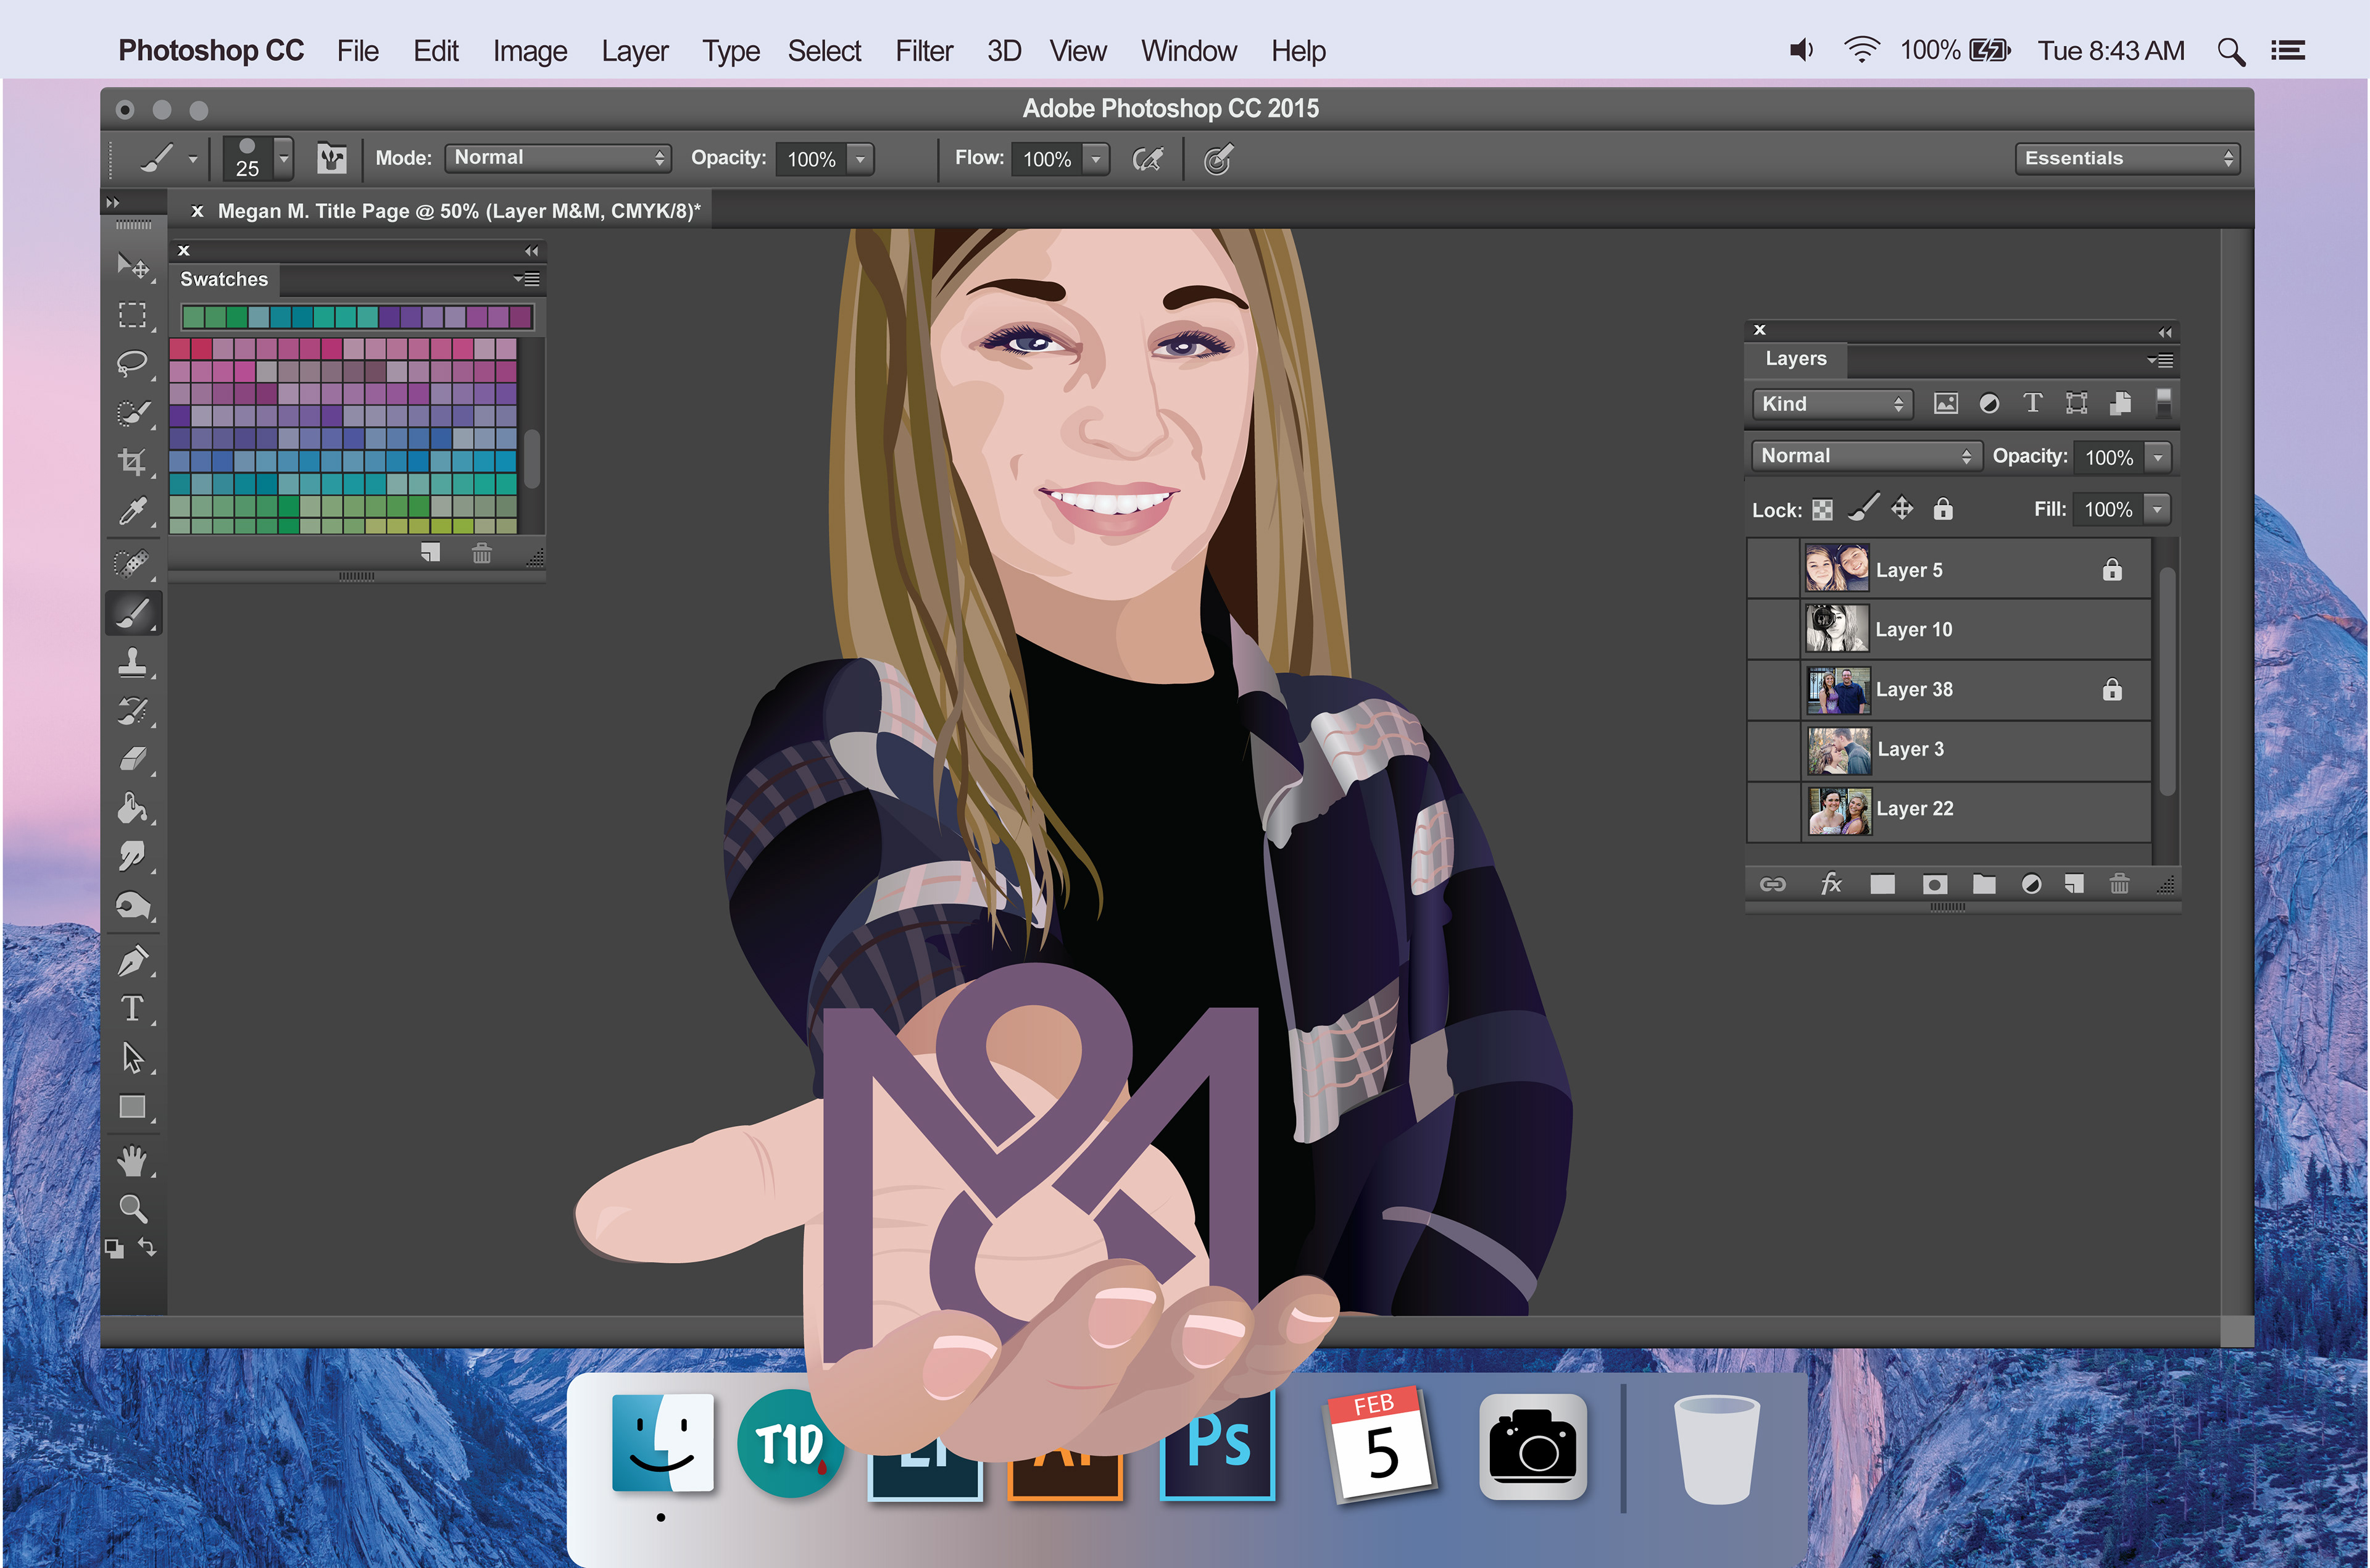Open the brush Mode dropdown

[x=557, y=158]
